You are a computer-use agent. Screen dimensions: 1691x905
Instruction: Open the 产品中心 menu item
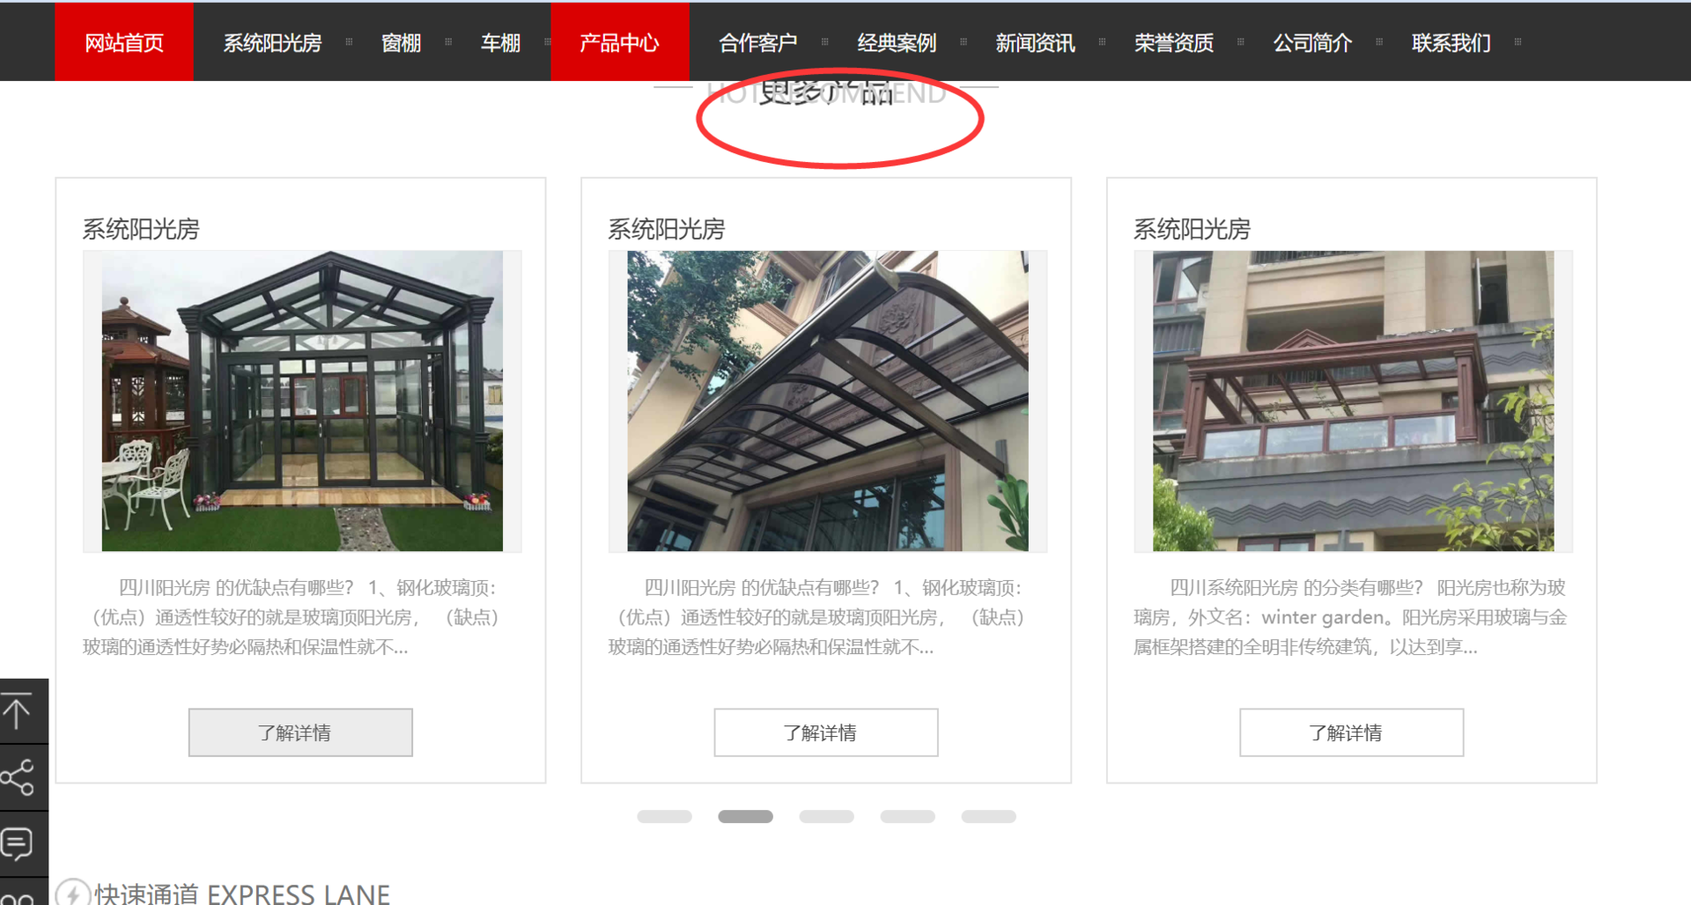coord(620,42)
